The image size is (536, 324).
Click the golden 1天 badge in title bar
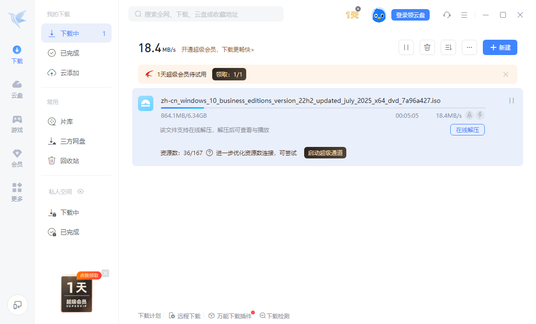tap(352, 15)
